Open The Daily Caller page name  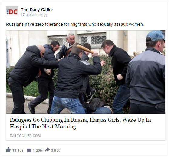point(37,10)
